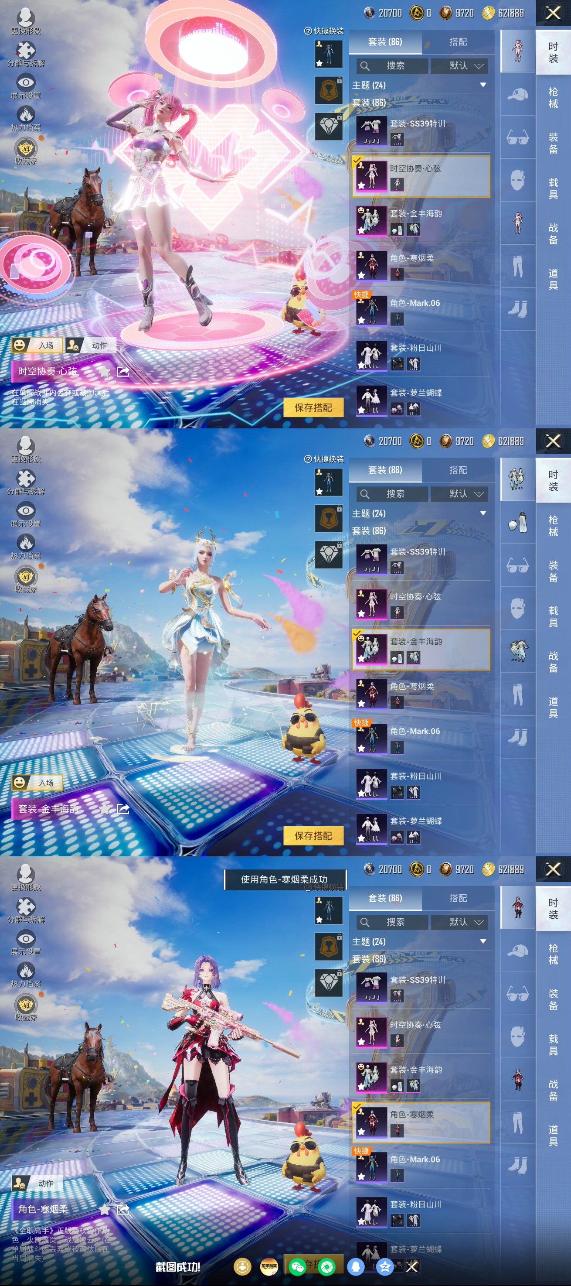The width and height of the screenshot is (571, 1286).
Task: Select 套装-金丰海韵 thumbnail in the top screenshot
Action: pyautogui.click(x=371, y=221)
